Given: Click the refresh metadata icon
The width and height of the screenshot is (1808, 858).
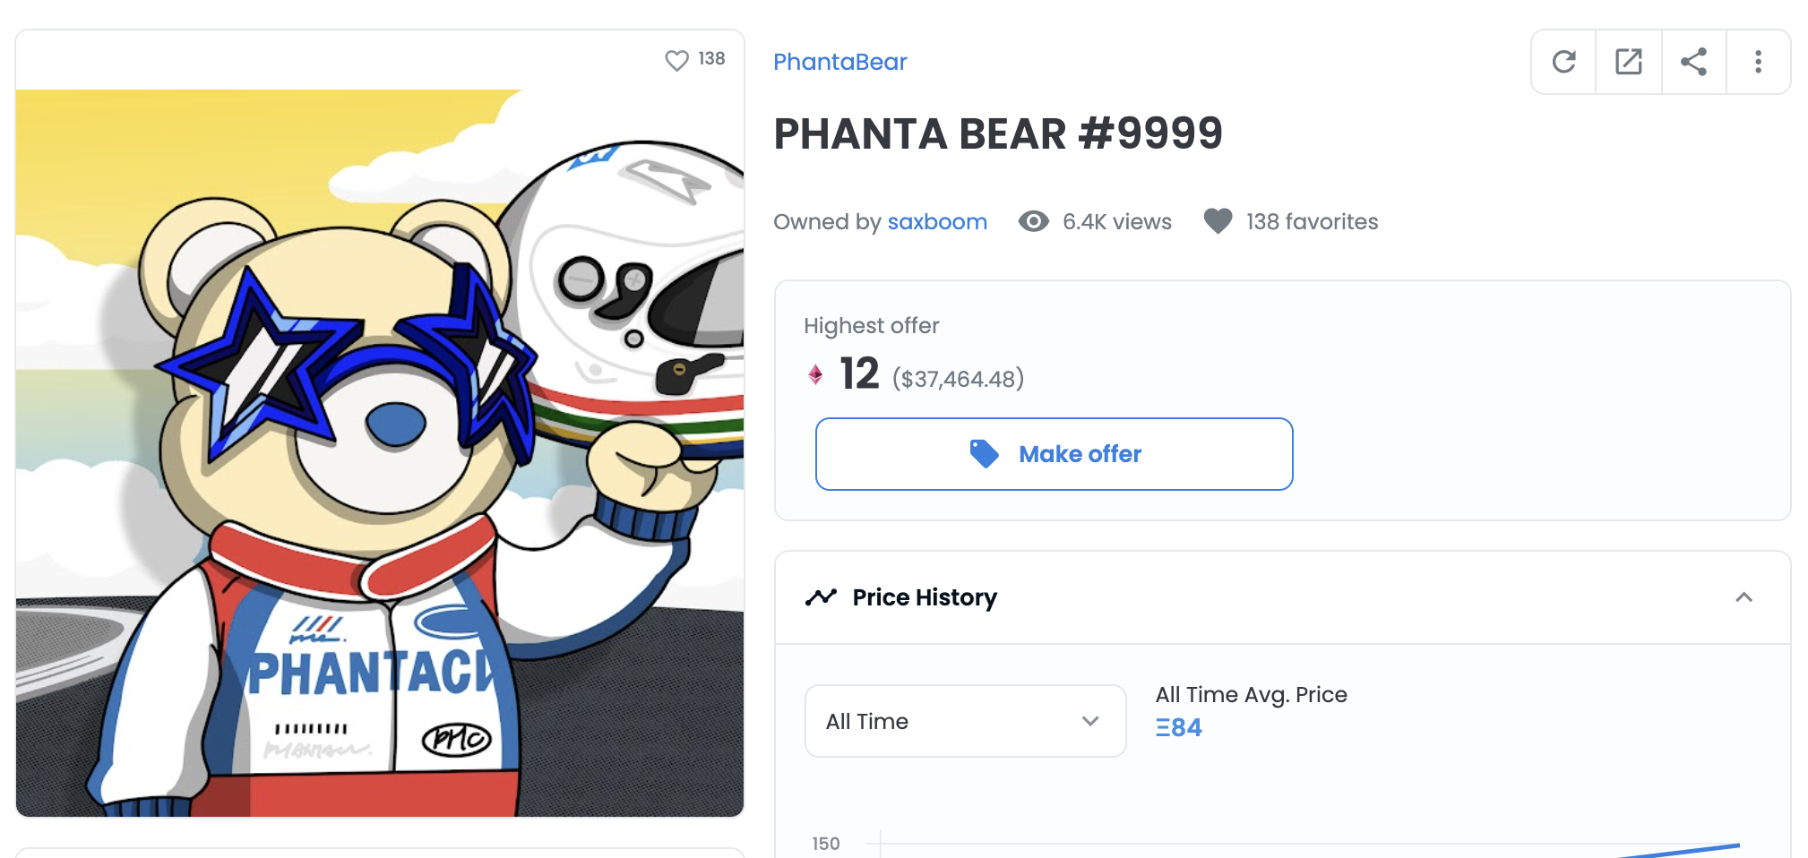Looking at the screenshot, I should click(1563, 61).
